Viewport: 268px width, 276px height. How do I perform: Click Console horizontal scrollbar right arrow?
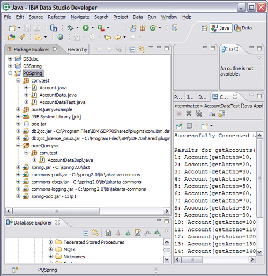coord(252,259)
